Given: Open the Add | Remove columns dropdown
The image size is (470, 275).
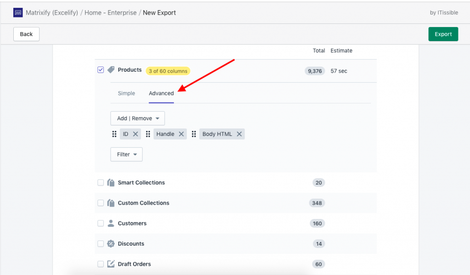Looking at the screenshot, I should (137, 118).
